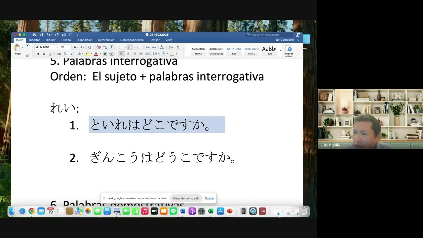Screen dimensions: 423x238
Task: Toggle italic formatting K
Action: [x=44, y=54]
